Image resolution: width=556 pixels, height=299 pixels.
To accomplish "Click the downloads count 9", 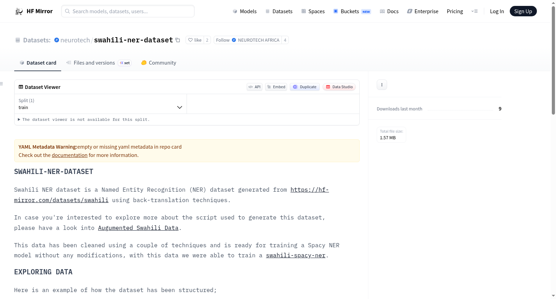I will coord(500,109).
